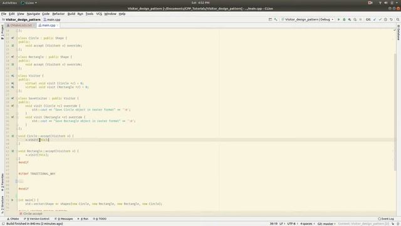Open the CMake tool window
The height and width of the screenshot is (226, 401).
click(x=13, y=219)
